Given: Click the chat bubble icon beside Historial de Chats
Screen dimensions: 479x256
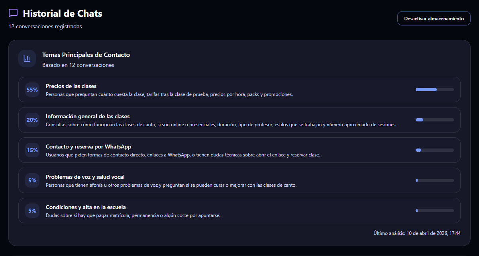Looking at the screenshot, I should tap(13, 13).
